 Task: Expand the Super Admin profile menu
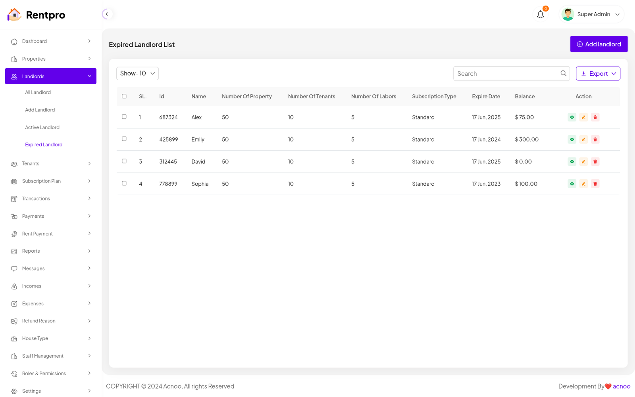[591, 15]
